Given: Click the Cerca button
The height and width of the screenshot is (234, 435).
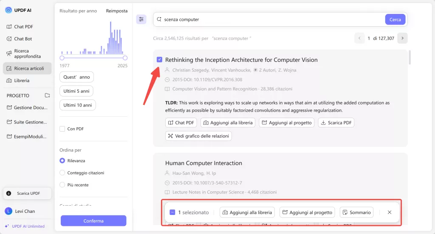Looking at the screenshot, I should (x=395, y=19).
